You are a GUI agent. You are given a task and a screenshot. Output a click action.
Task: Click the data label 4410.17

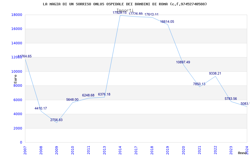pyautogui.click(x=41, y=108)
